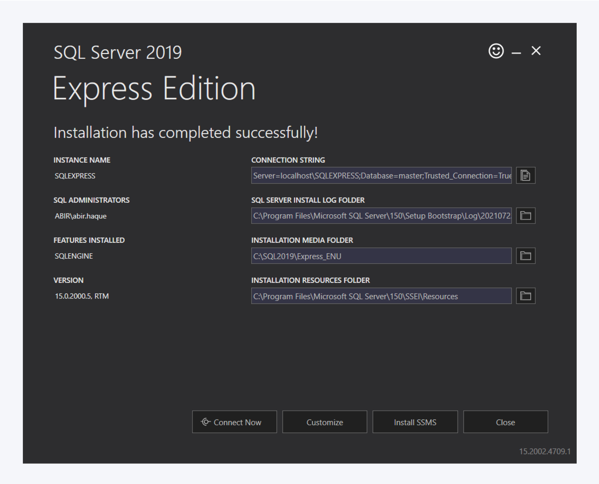Viewport: 599px width, 484px height.
Task: Open the installation resources folder
Action: [x=526, y=296]
